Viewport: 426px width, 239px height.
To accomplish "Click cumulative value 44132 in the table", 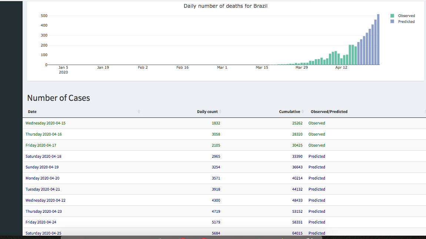I will [x=297, y=189].
